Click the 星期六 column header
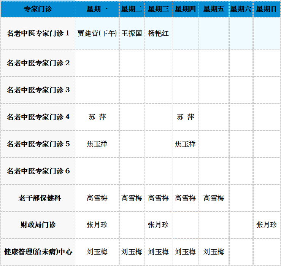This screenshot has height=266, width=281. point(241,9)
